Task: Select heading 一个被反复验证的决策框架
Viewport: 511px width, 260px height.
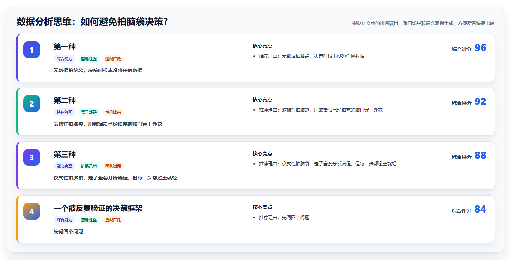Action: [x=98, y=208]
